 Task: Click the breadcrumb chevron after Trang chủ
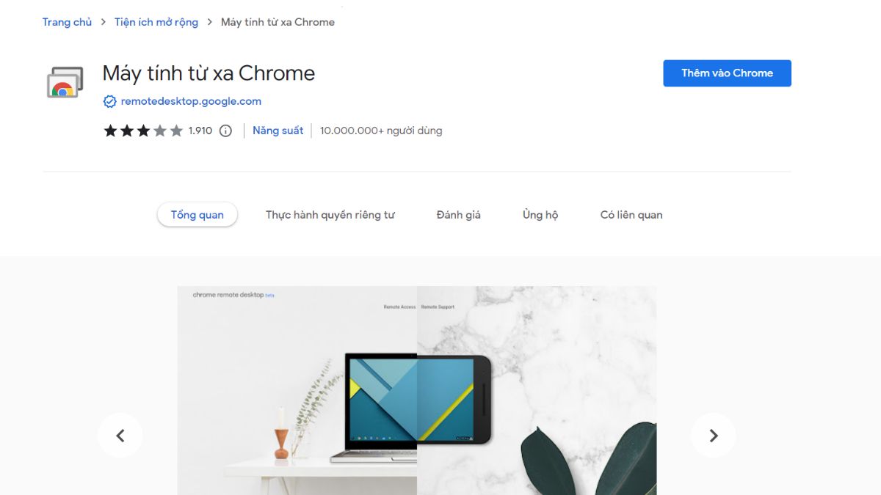[104, 23]
